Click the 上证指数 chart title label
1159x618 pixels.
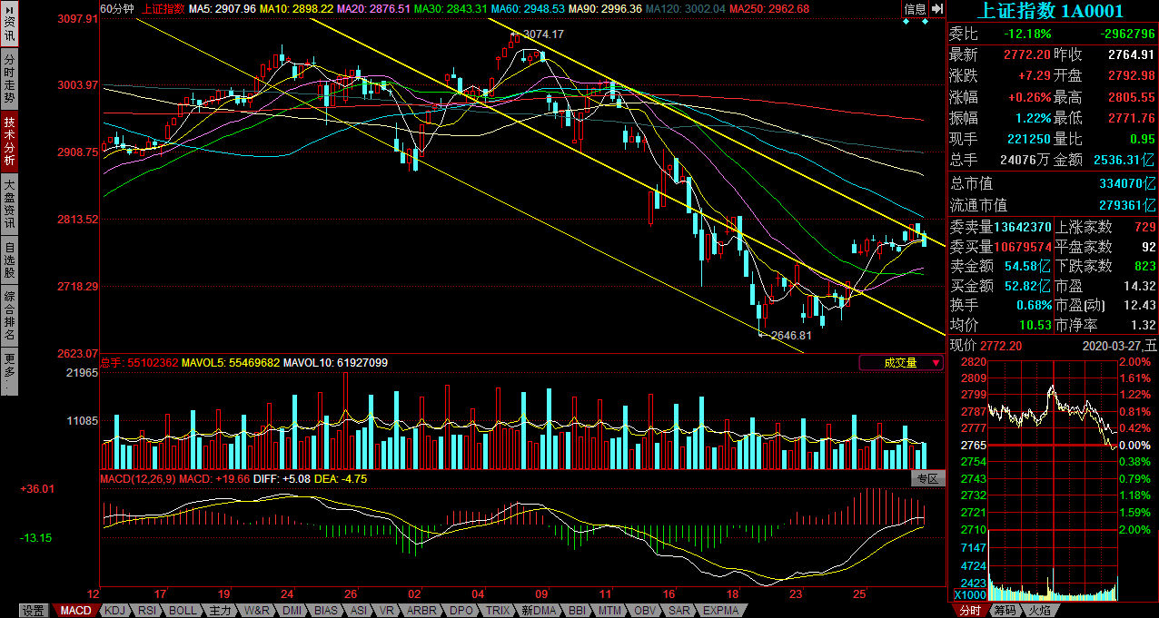(163, 9)
